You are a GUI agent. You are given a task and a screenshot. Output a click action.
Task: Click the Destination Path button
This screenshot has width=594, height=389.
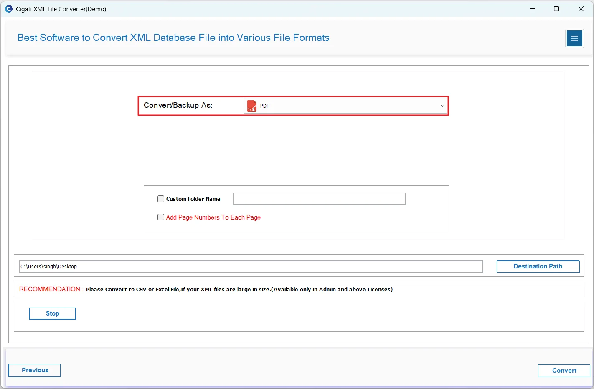click(x=538, y=266)
